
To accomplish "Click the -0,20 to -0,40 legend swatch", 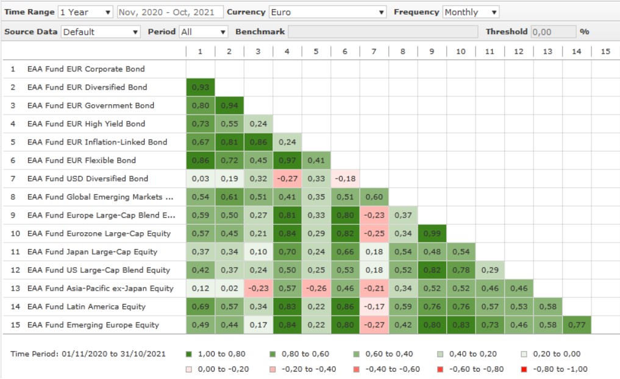I will point(273,369).
